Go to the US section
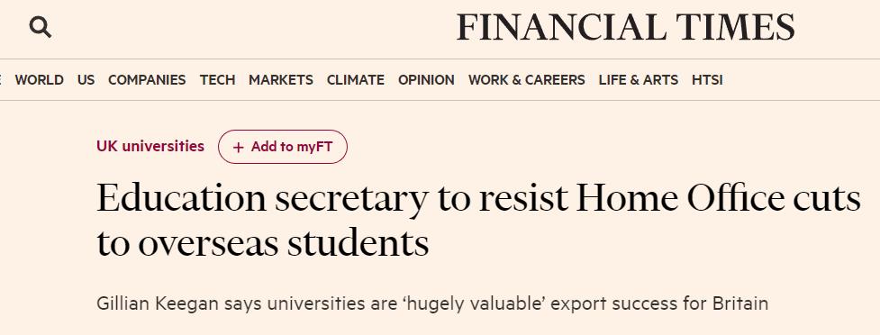Viewport: 880px width, 335px height. tap(86, 80)
